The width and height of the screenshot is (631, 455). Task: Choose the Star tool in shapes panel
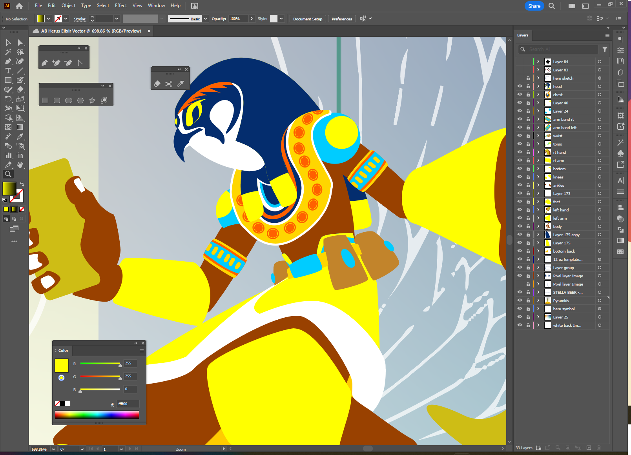click(92, 100)
